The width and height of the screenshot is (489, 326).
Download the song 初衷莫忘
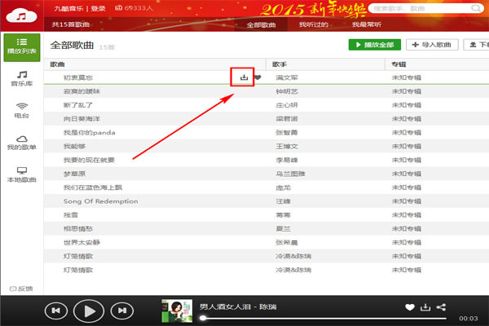[244, 78]
